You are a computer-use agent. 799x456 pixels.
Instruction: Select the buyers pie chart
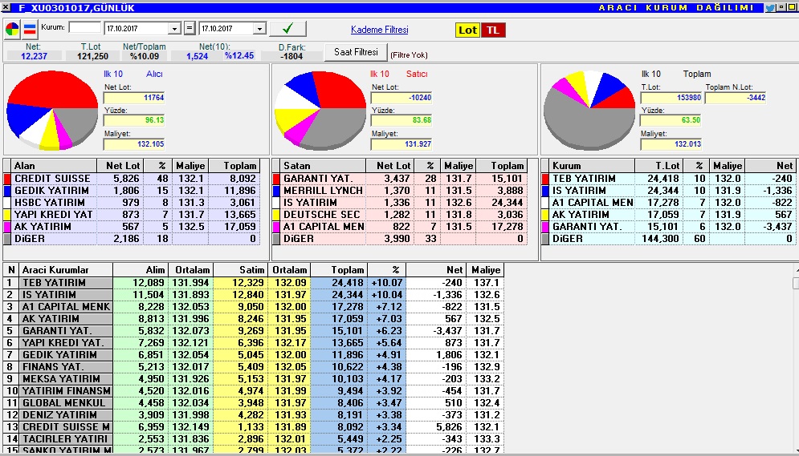click(x=52, y=111)
